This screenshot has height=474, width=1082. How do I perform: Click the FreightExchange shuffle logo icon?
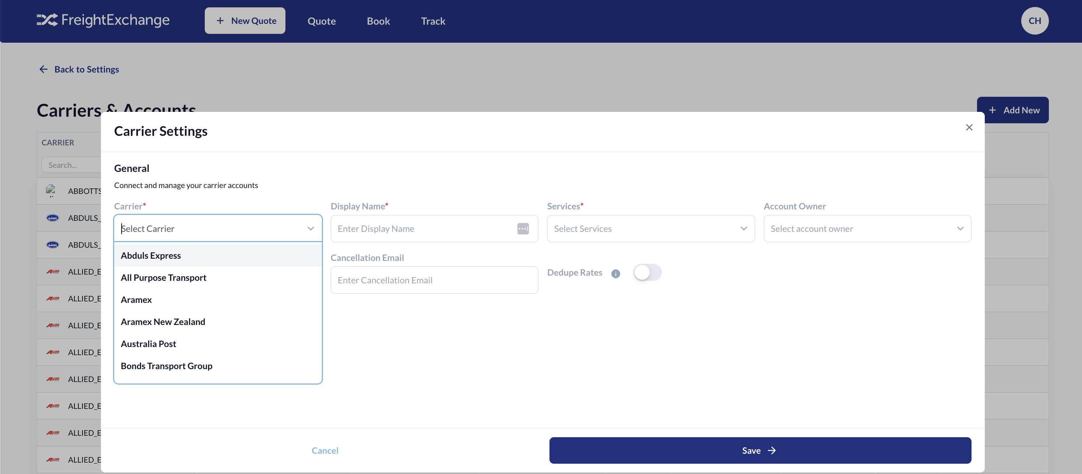tap(47, 20)
